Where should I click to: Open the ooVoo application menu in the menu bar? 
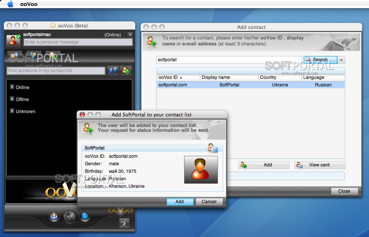click(x=29, y=4)
